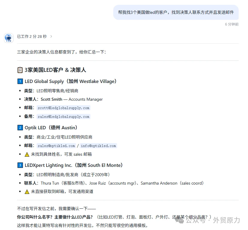Expand the 已工作 2 分 28 秒 details chevron

(51, 36)
